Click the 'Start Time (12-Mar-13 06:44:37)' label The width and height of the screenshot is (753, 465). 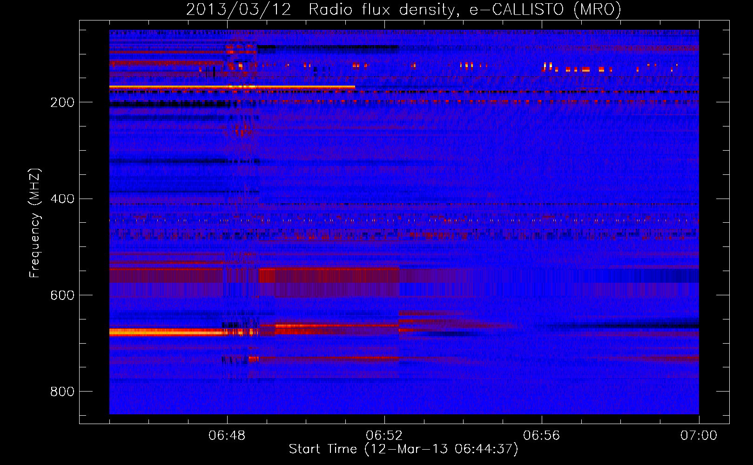403,449
